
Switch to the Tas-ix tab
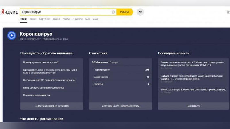(x=33, y=19)
